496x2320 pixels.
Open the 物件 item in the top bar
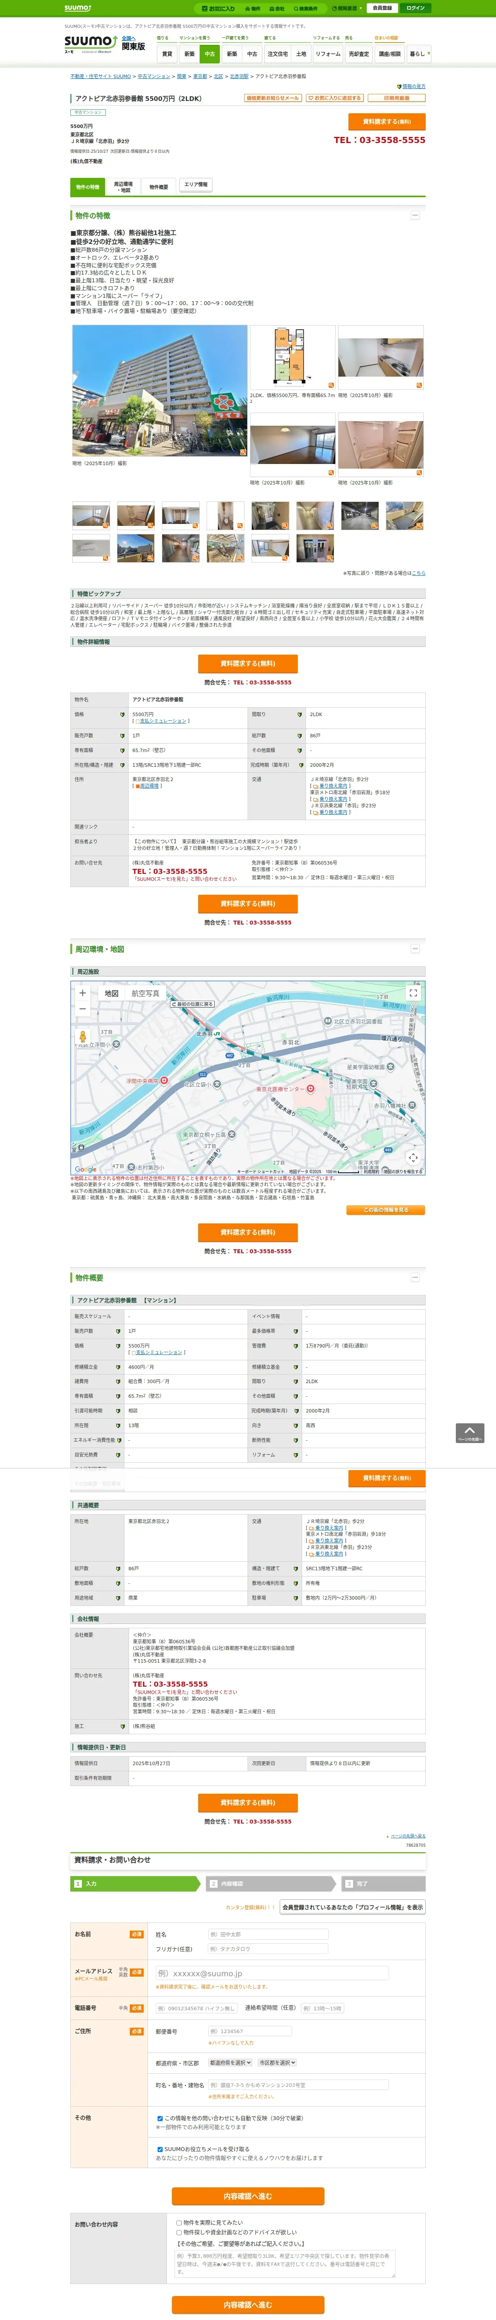pos(253,8)
